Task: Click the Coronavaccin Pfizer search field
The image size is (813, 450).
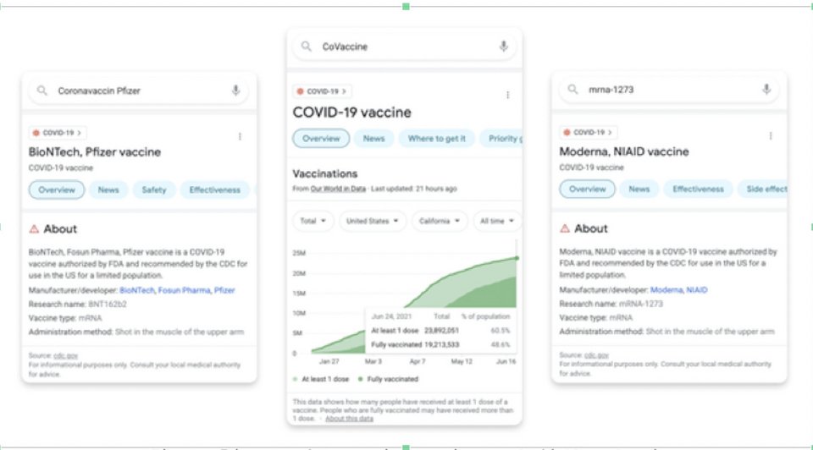Action: coord(138,91)
